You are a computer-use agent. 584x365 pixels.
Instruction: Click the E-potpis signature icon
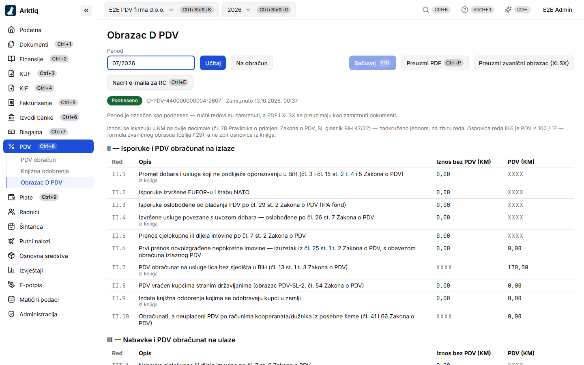coord(11,285)
